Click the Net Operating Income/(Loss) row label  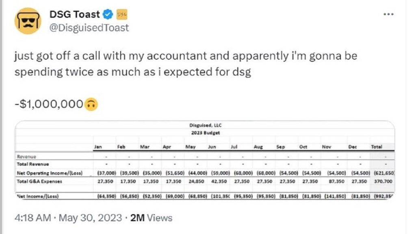(x=49, y=173)
